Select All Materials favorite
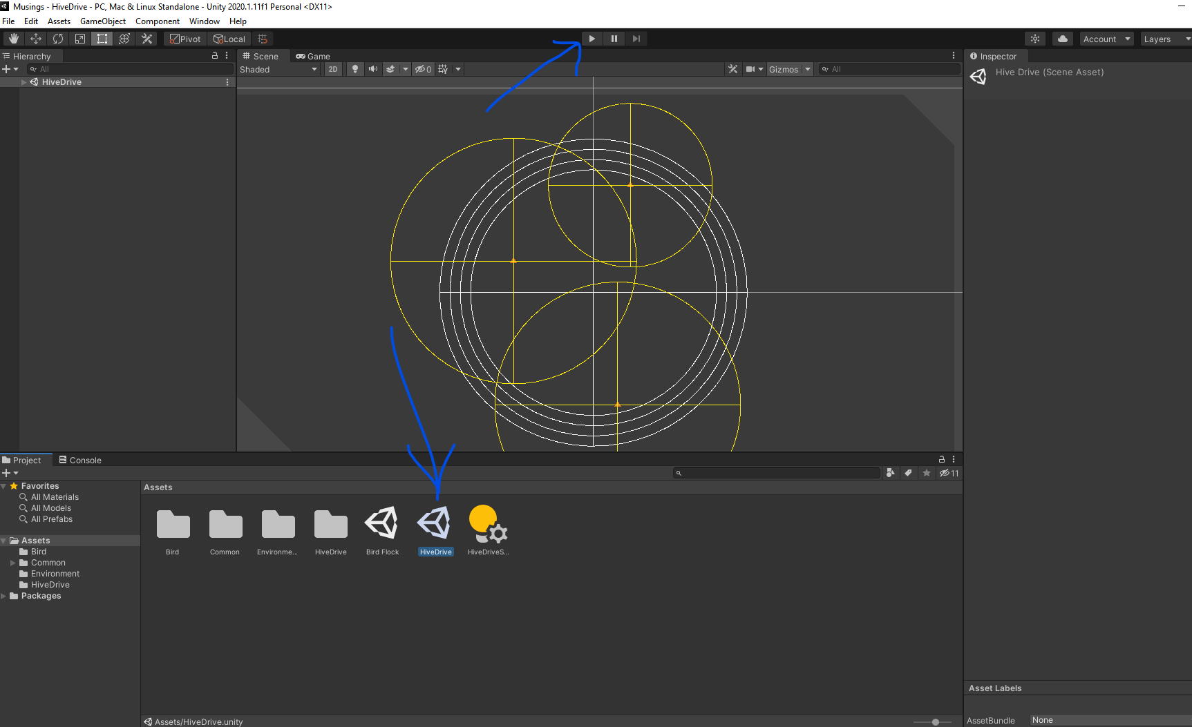This screenshot has height=727, width=1192. [x=55, y=497]
